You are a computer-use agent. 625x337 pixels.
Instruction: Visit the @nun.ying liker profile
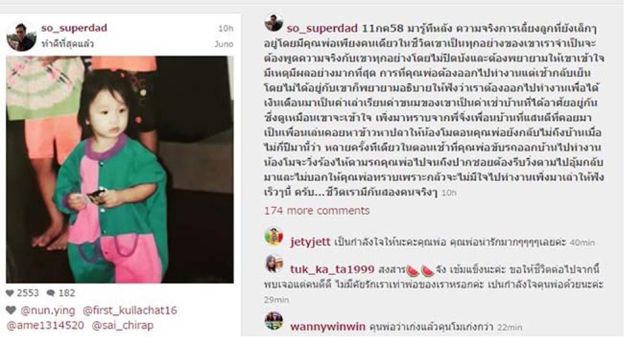(47, 310)
